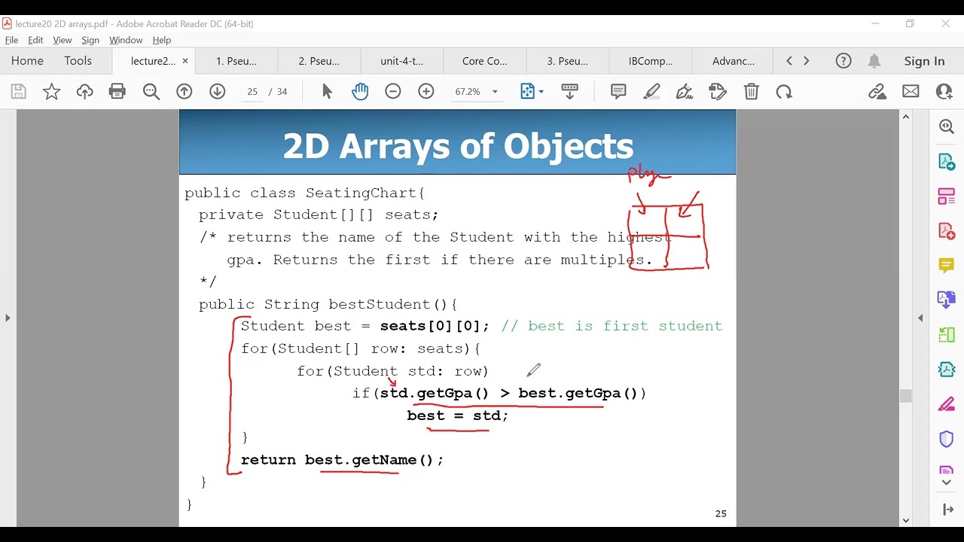This screenshot has height=542, width=964.
Task: Show previous tabs with left chevron
Action: (x=789, y=61)
